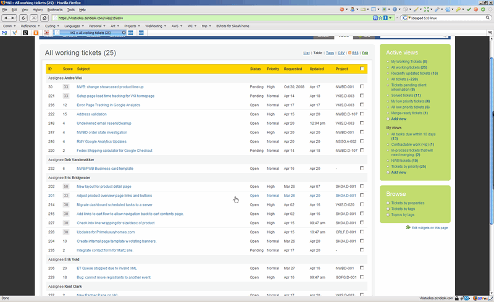
Task: Open the orange pinned tab icon
Action: pos(36,33)
